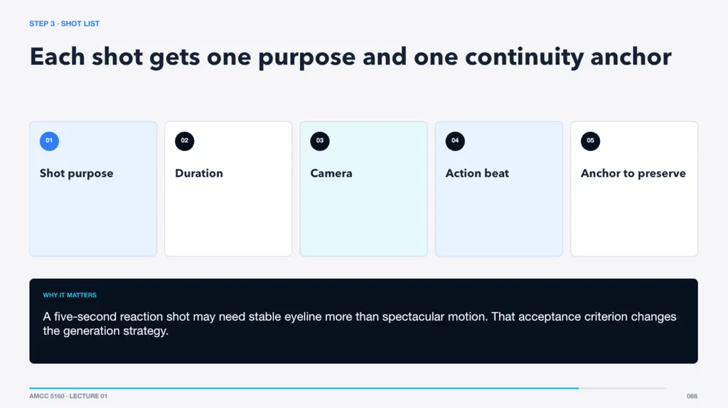Image resolution: width=728 pixels, height=408 pixels.
Task: Click empty area of the Camera card
Action: click(x=363, y=218)
